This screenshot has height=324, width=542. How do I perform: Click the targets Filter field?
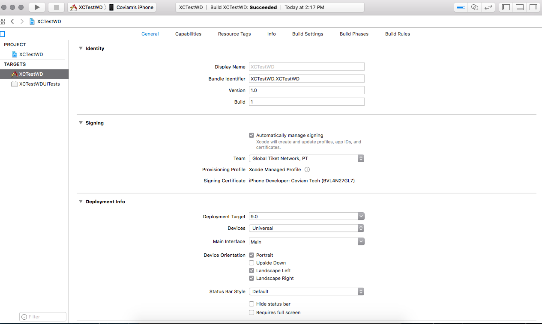click(x=43, y=317)
